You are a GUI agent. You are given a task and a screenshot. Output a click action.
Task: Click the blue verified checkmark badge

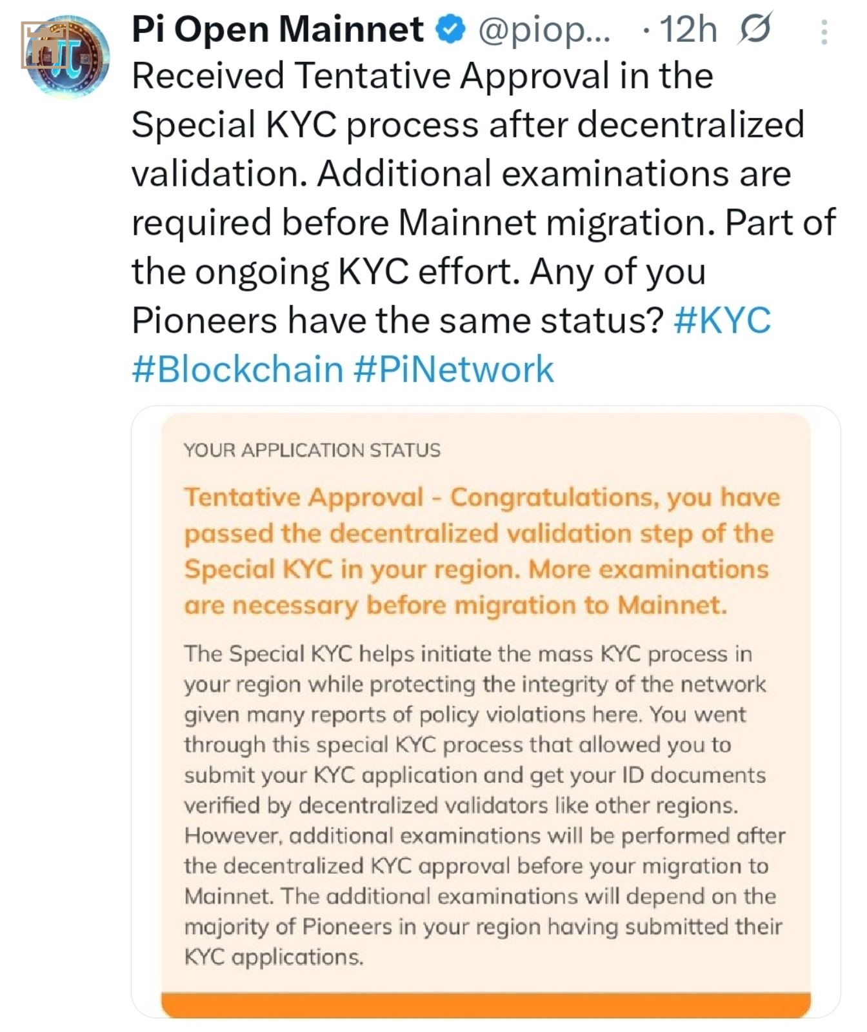pos(452,29)
